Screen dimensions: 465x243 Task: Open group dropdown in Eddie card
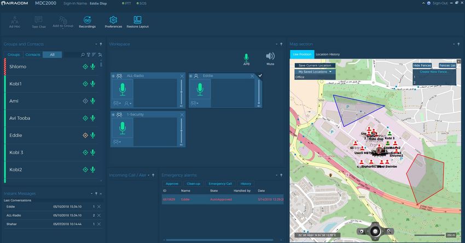pyautogui.click(x=195, y=103)
